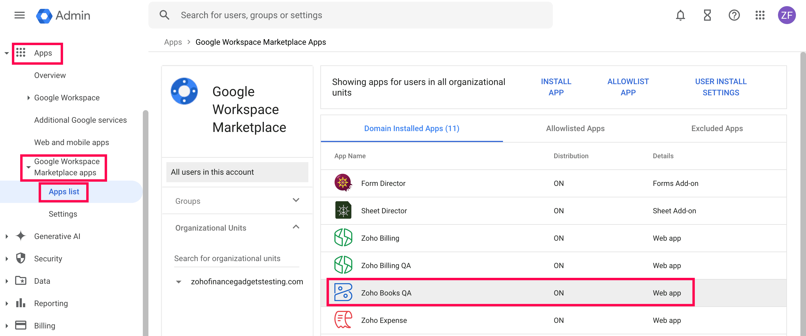
Task: Switch to the Excluded Apps tab
Action: 717,128
